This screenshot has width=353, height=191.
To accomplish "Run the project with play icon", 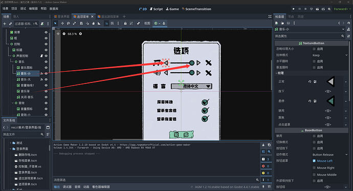I will tap(294, 9).
